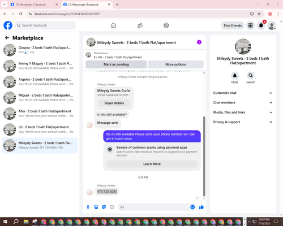283x226 pixels.
Task: View site information icon in address bar
Action: 31,14
